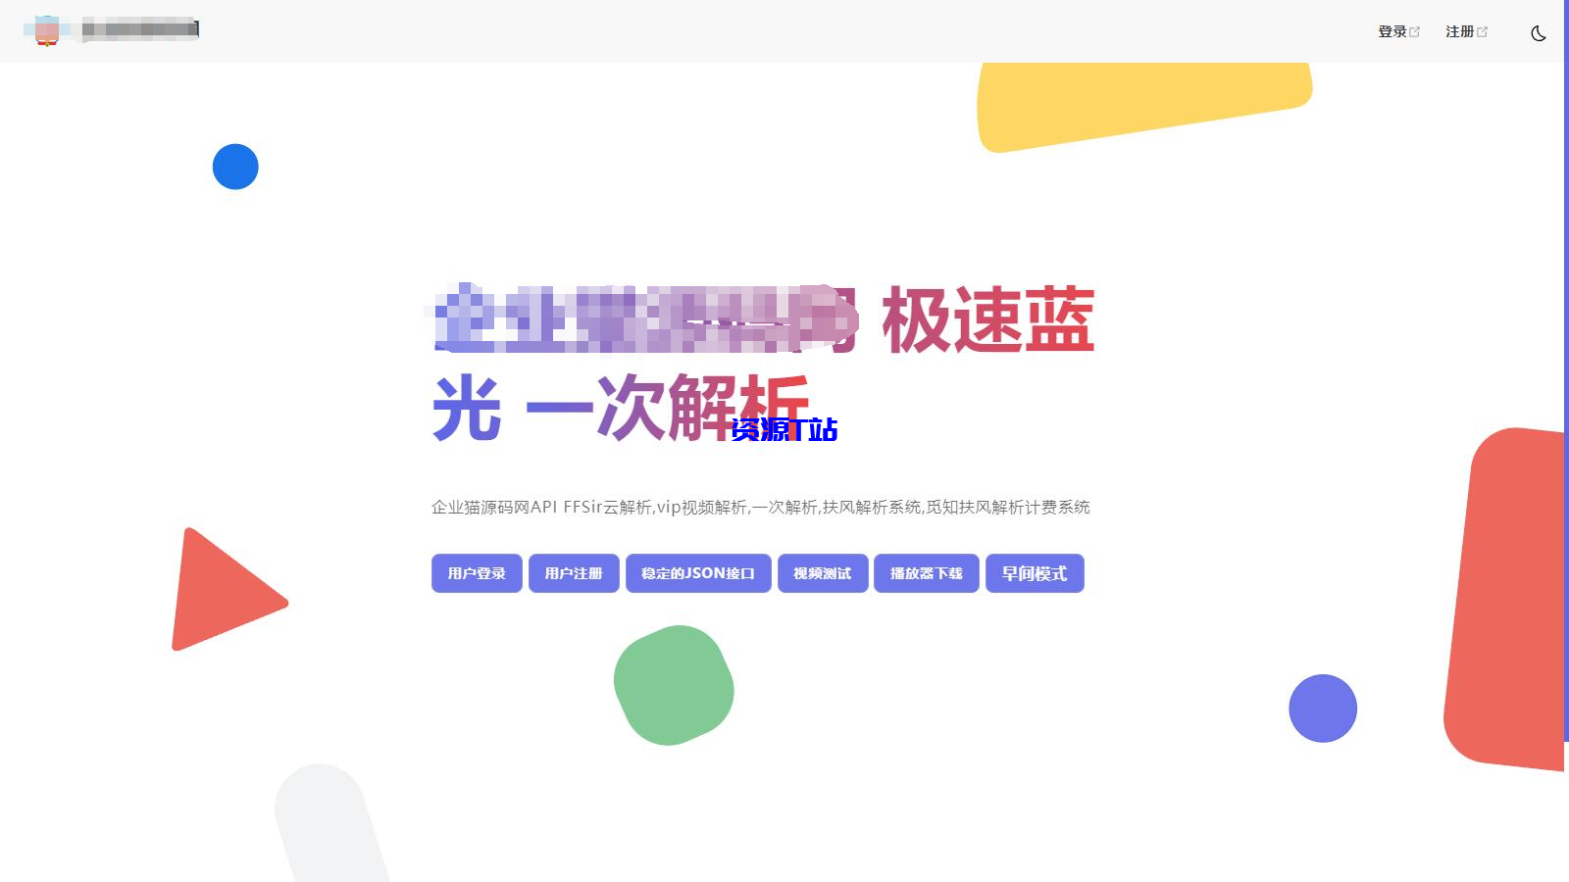Open the 注册 link in top navigation
1569x882 pixels.
coord(1459,31)
